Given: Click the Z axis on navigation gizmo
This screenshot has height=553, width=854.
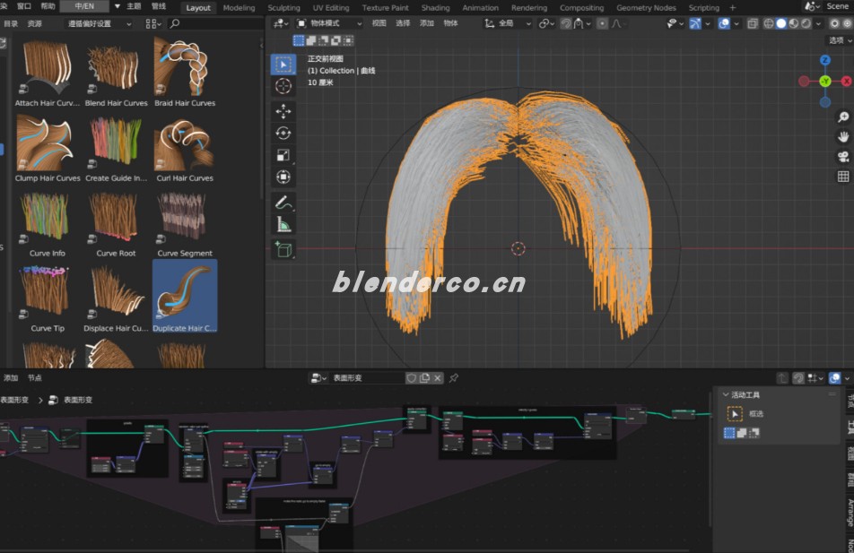Looking at the screenshot, I should (825, 60).
